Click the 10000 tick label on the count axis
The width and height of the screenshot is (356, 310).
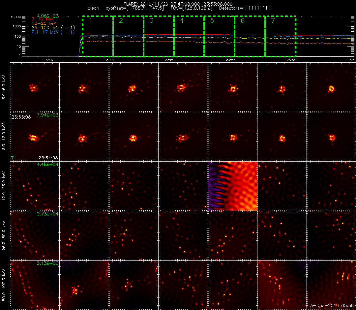click(15, 17)
